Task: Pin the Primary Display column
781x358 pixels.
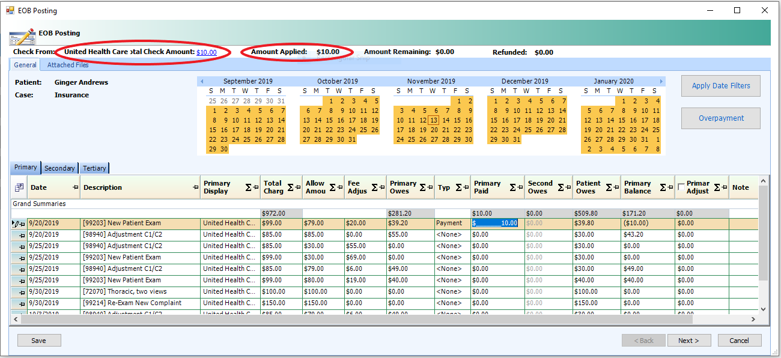Action: point(255,187)
